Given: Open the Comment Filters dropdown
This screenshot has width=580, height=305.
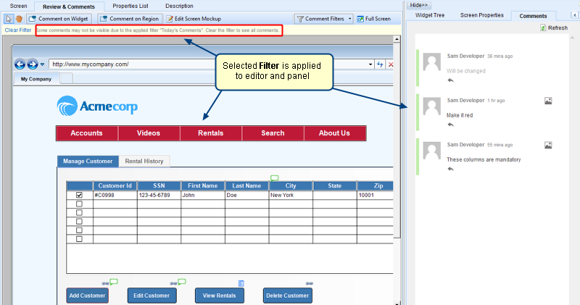Looking at the screenshot, I should [x=324, y=18].
